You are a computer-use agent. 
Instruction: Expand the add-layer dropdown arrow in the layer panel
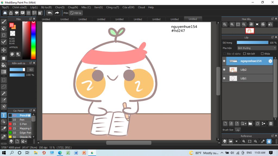[246, 123]
